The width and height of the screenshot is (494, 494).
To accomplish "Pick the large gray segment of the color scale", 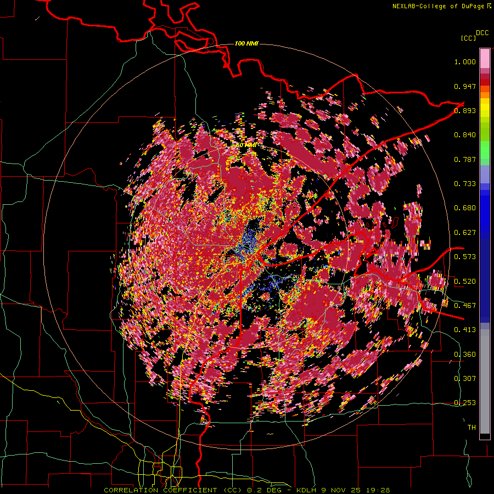I will coord(485,381).
